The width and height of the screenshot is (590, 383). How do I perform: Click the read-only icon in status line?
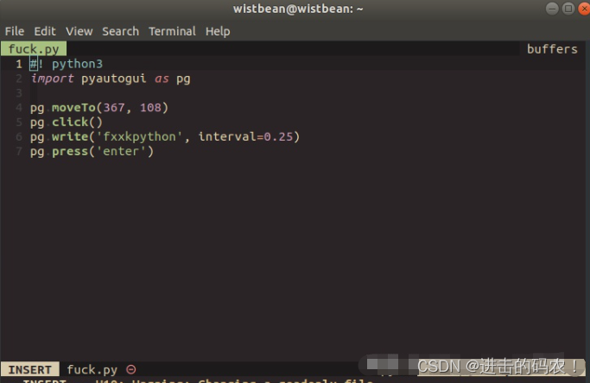click(131, 369)
